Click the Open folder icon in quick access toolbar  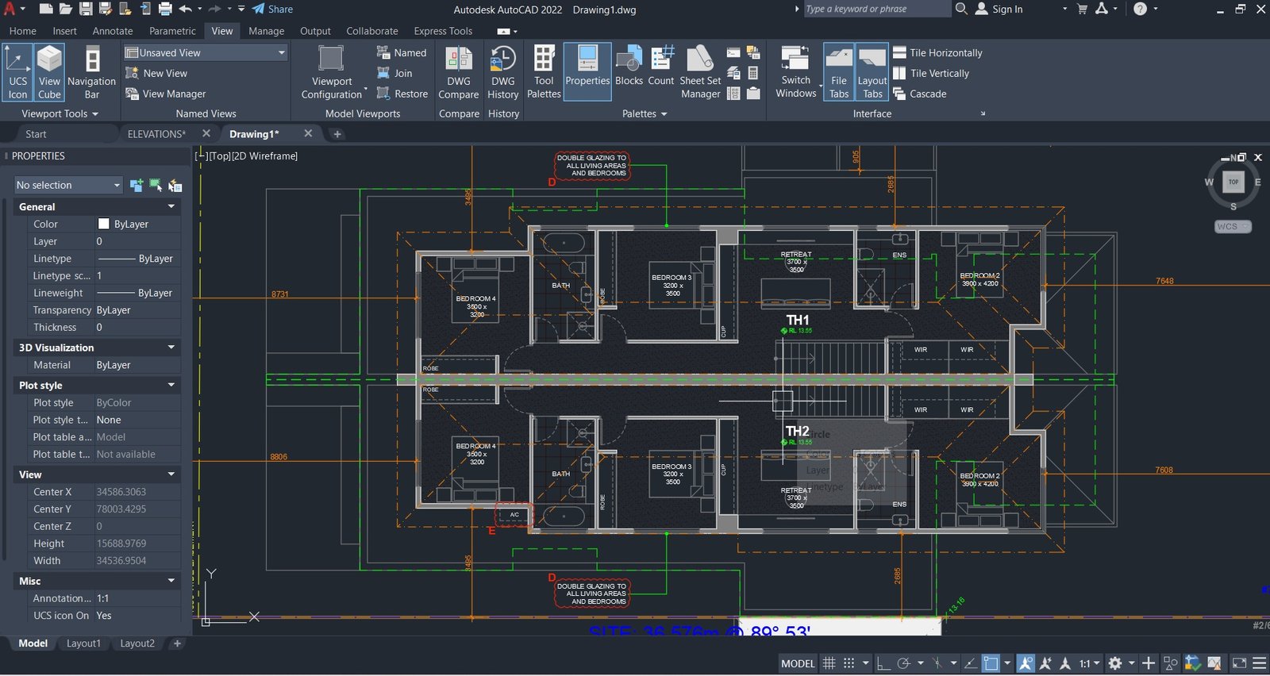coord(66,9)
